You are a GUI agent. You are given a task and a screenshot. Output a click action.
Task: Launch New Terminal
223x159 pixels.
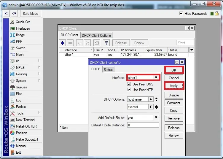click(x=26, y=120)
